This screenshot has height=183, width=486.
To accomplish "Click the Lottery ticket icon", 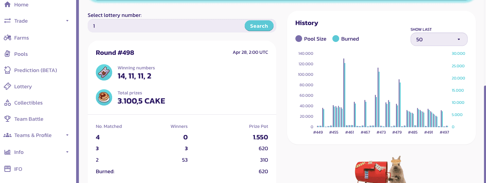I will point(7,86).
